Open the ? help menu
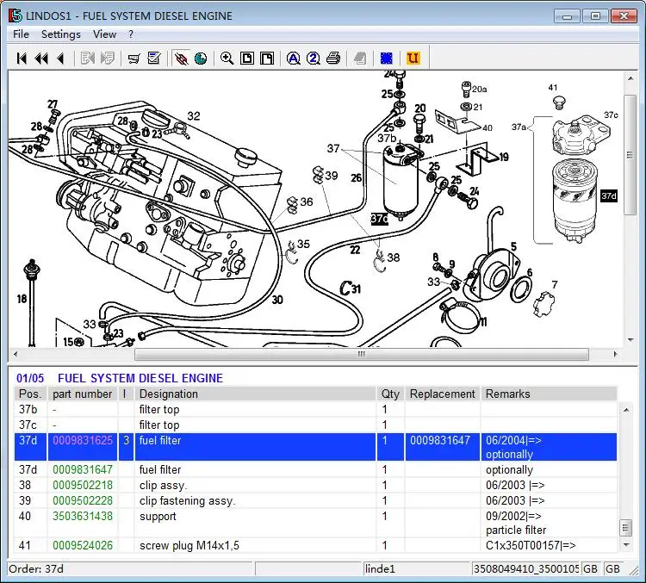Viewport: 646px width, 583px height. click(131, 34)
